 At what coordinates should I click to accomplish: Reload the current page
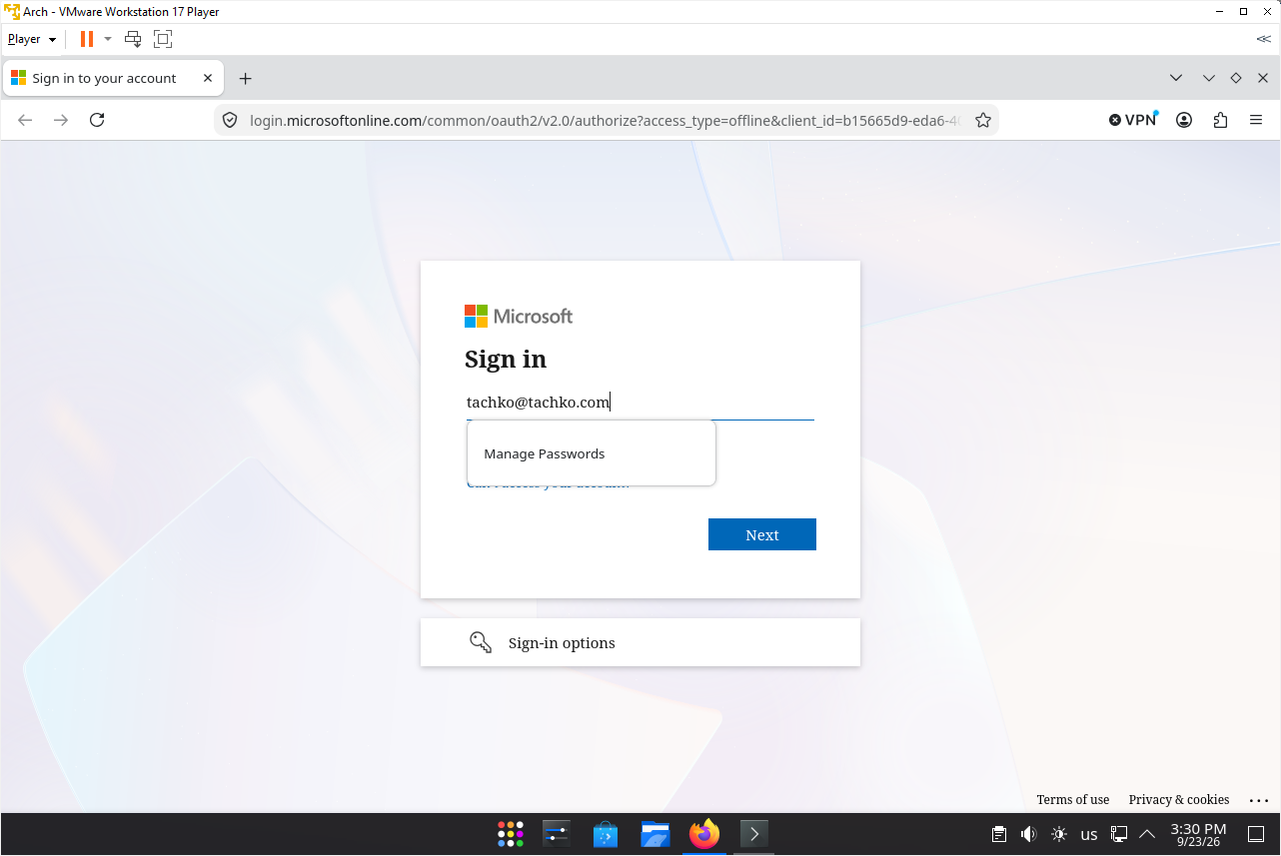(x=97, y=120)
